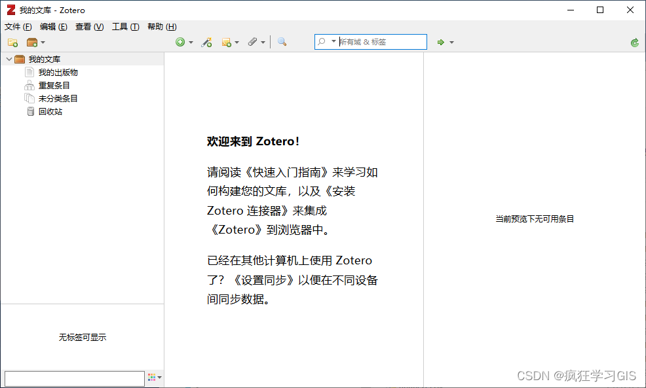Click the sync with Zotero icon

(x=634, y=42)
